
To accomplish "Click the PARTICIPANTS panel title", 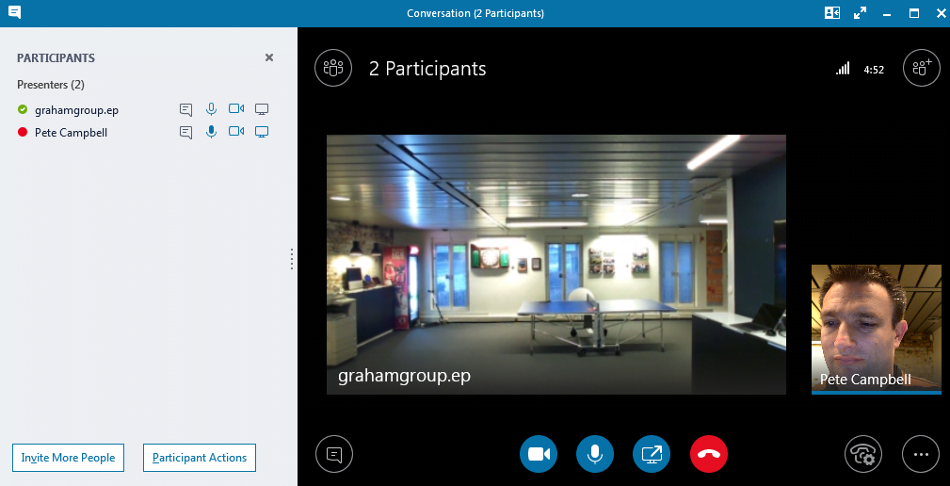I will [x=56, y=58].
